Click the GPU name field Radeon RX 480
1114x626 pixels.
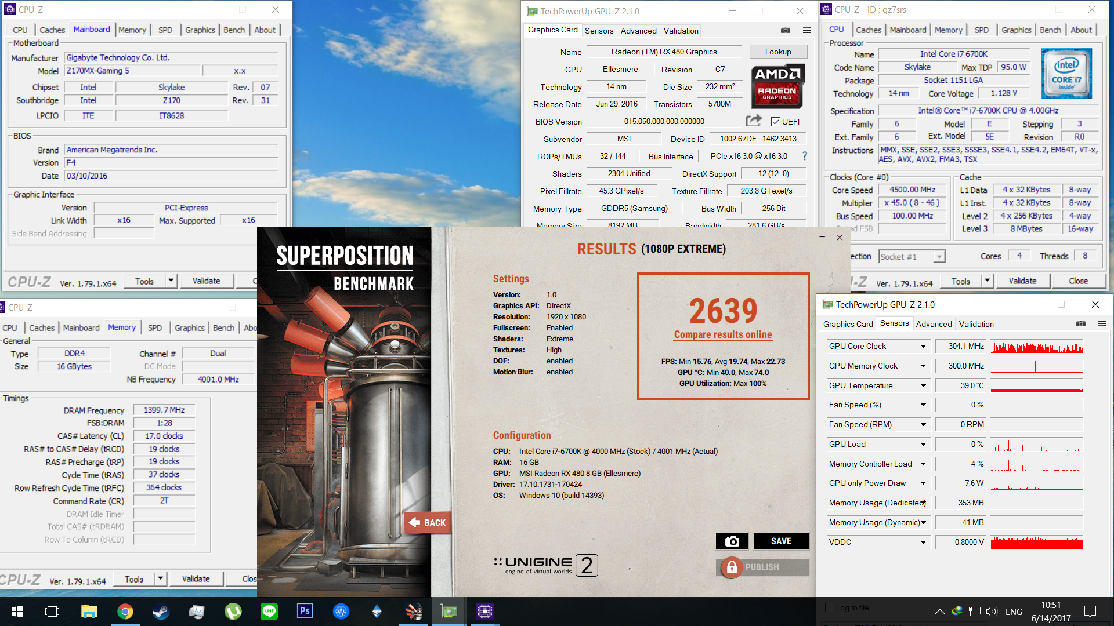click(x=664, y=52)
